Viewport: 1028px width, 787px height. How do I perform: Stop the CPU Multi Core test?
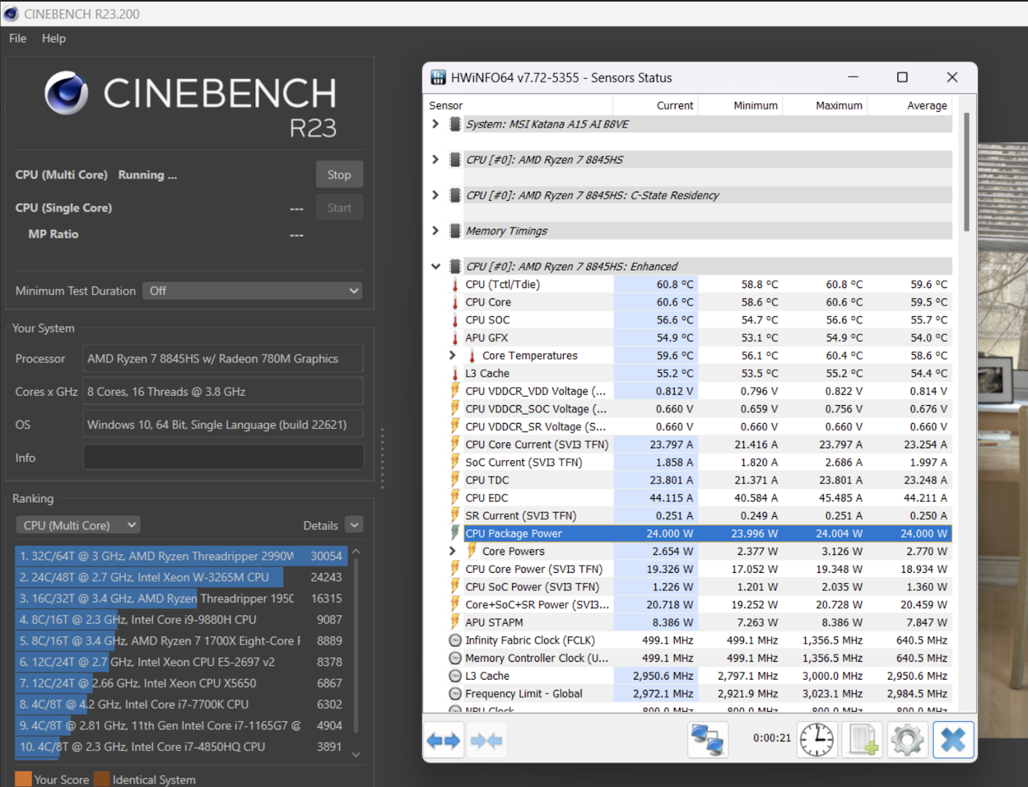pos(339,175)
